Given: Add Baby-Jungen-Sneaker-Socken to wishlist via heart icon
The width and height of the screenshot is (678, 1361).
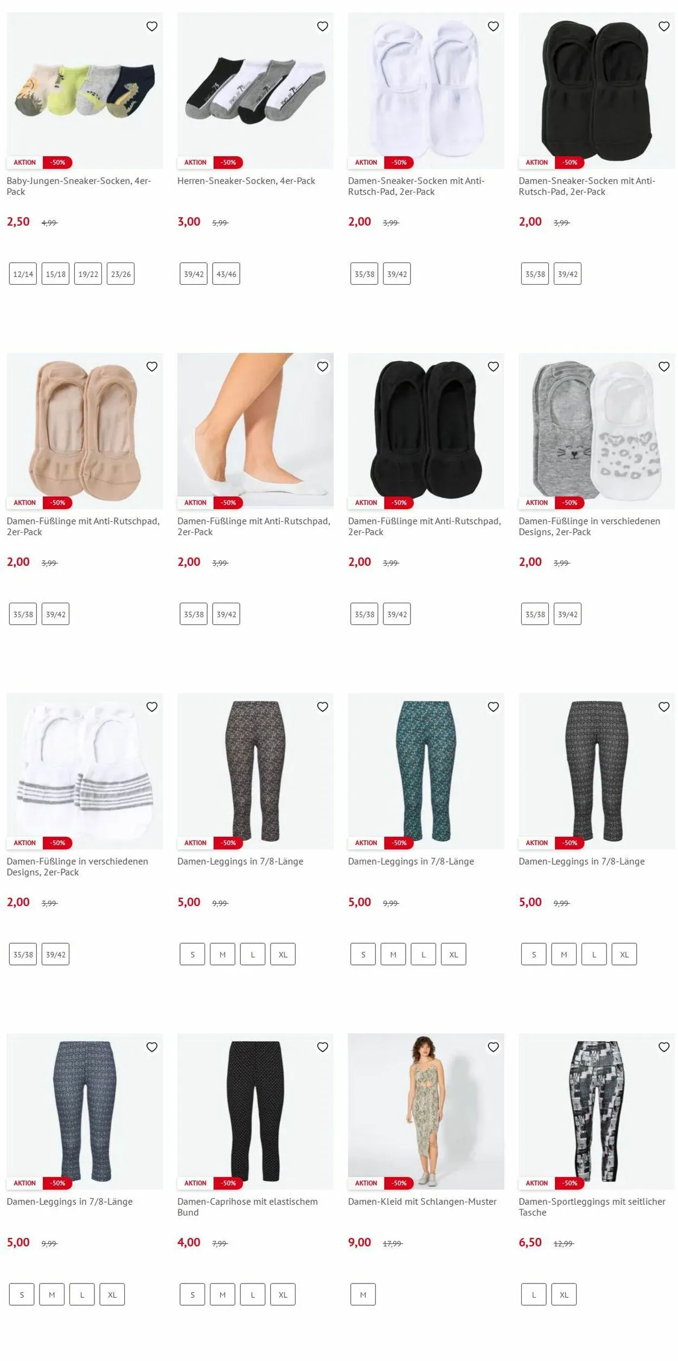Looking at the screenshot, I should (x=152, y=26).
